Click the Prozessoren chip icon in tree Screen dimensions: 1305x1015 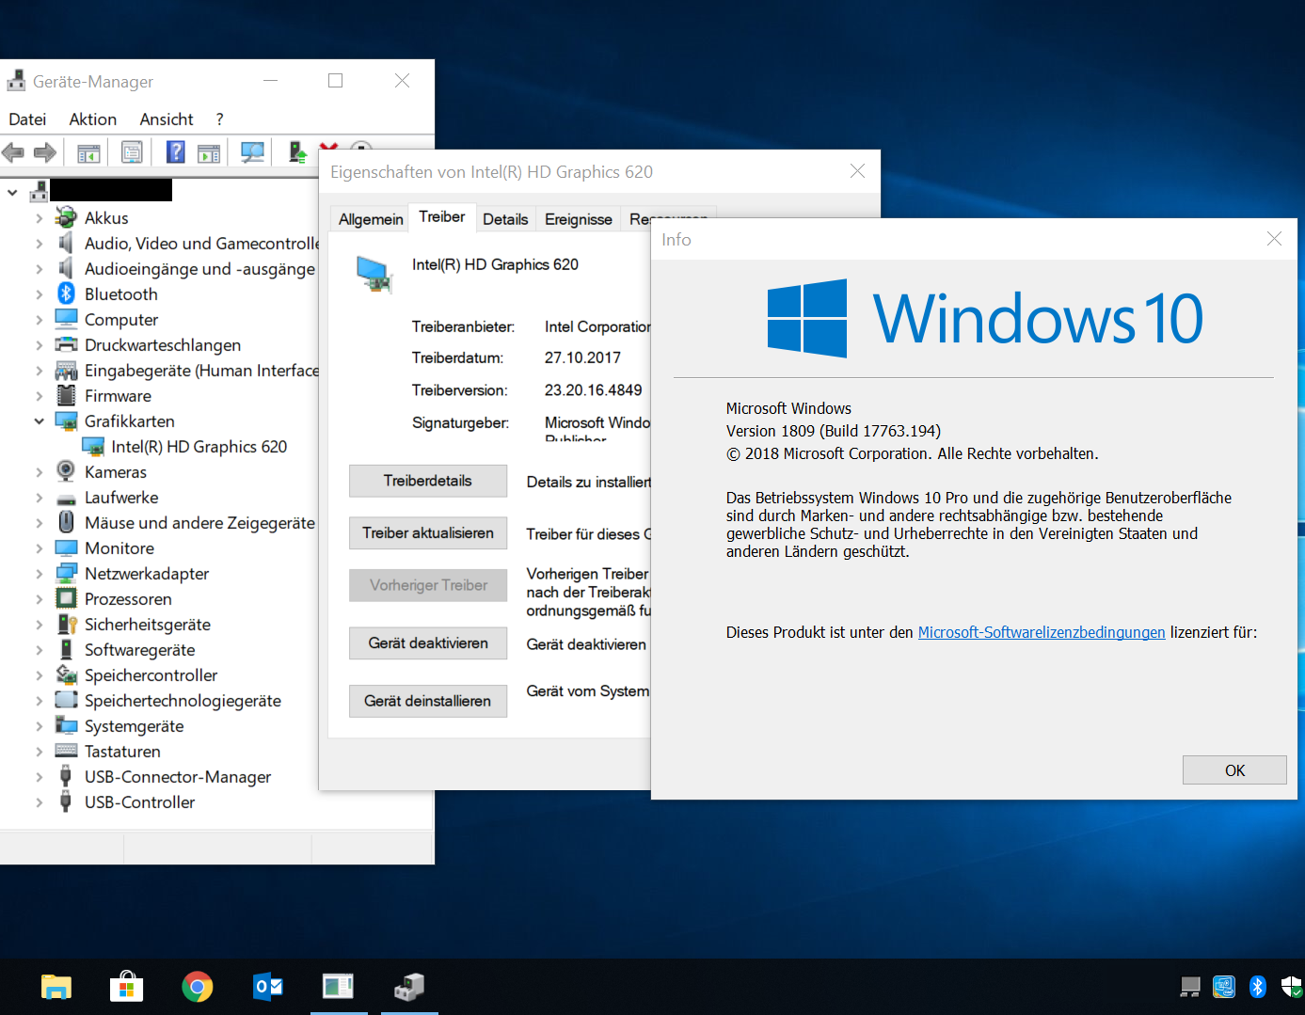tap(66, 598)
